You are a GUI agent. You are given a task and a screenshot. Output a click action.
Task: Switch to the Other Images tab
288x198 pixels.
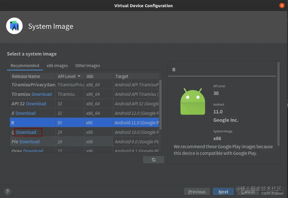[88, 66]
